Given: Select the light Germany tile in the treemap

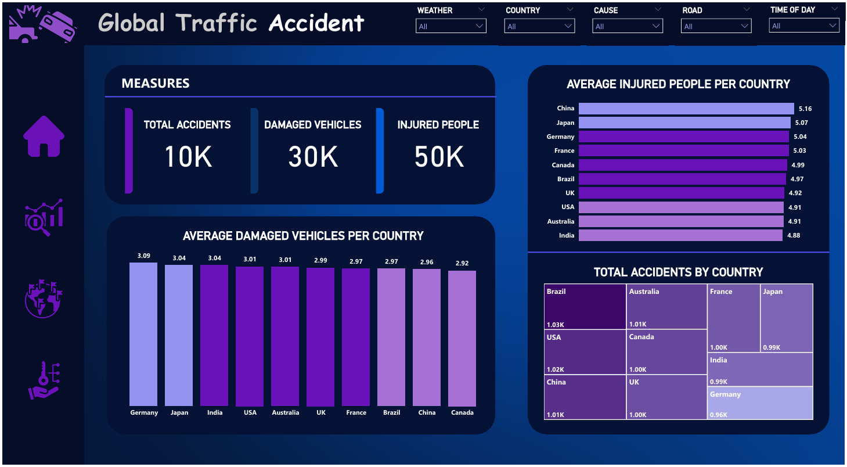Looking at the screenshot, I should pos(760,403).
